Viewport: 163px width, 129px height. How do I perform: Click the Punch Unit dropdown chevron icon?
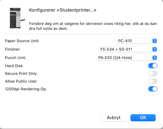click(x=155, y=58)
